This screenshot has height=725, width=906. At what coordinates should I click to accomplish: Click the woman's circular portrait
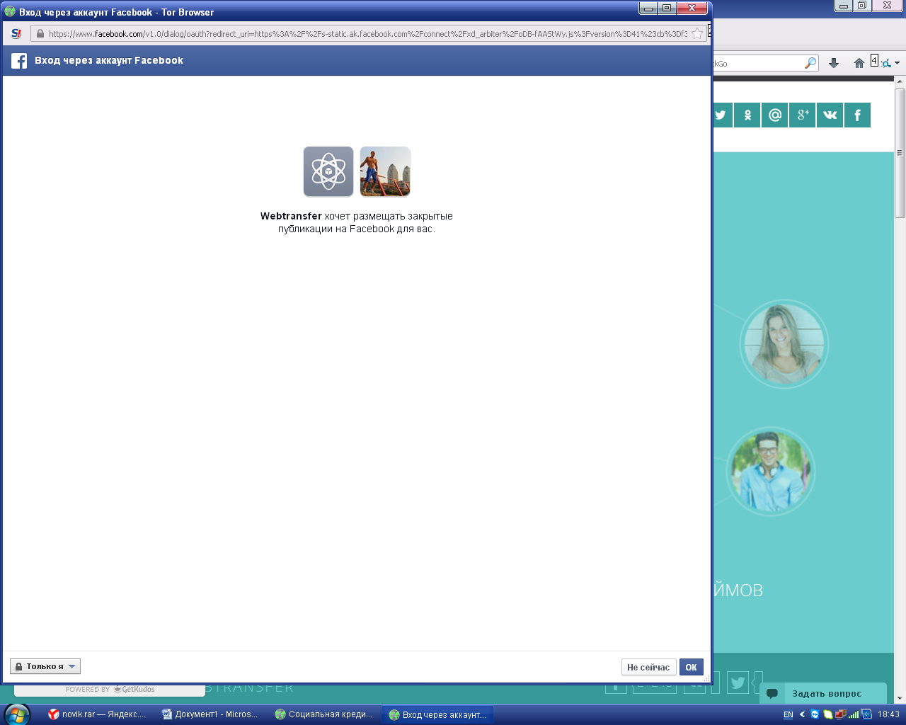(x=784, y=344)
